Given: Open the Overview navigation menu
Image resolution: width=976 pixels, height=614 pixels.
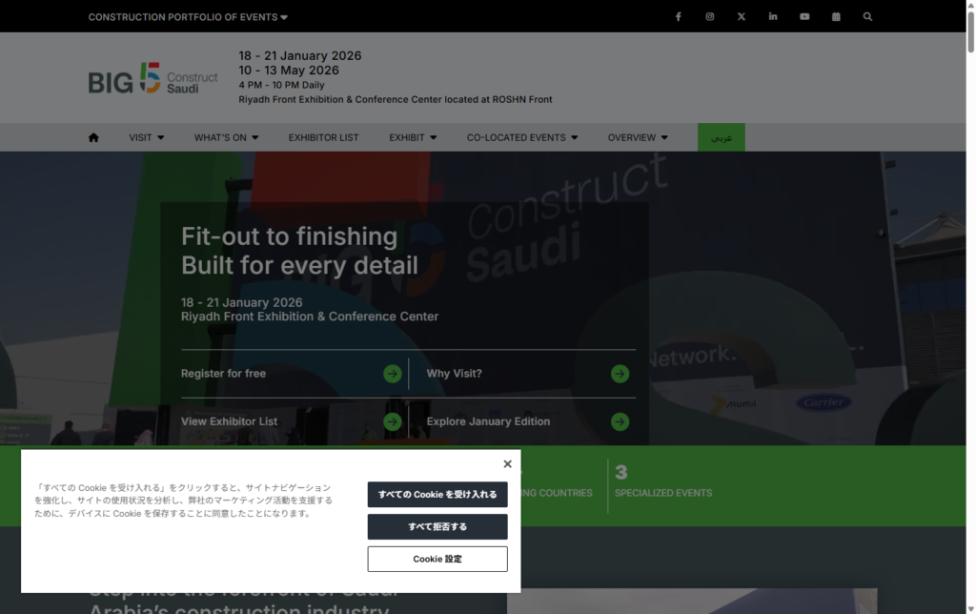Looking at the screenshot, I should [x=638, y=137].
